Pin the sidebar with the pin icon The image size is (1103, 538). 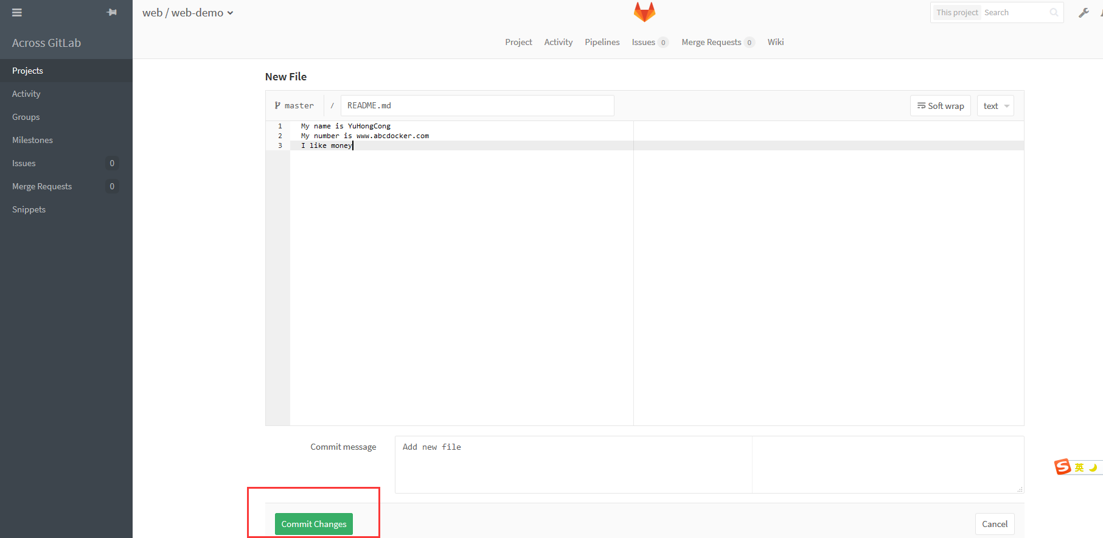click(x=112, y=12)
